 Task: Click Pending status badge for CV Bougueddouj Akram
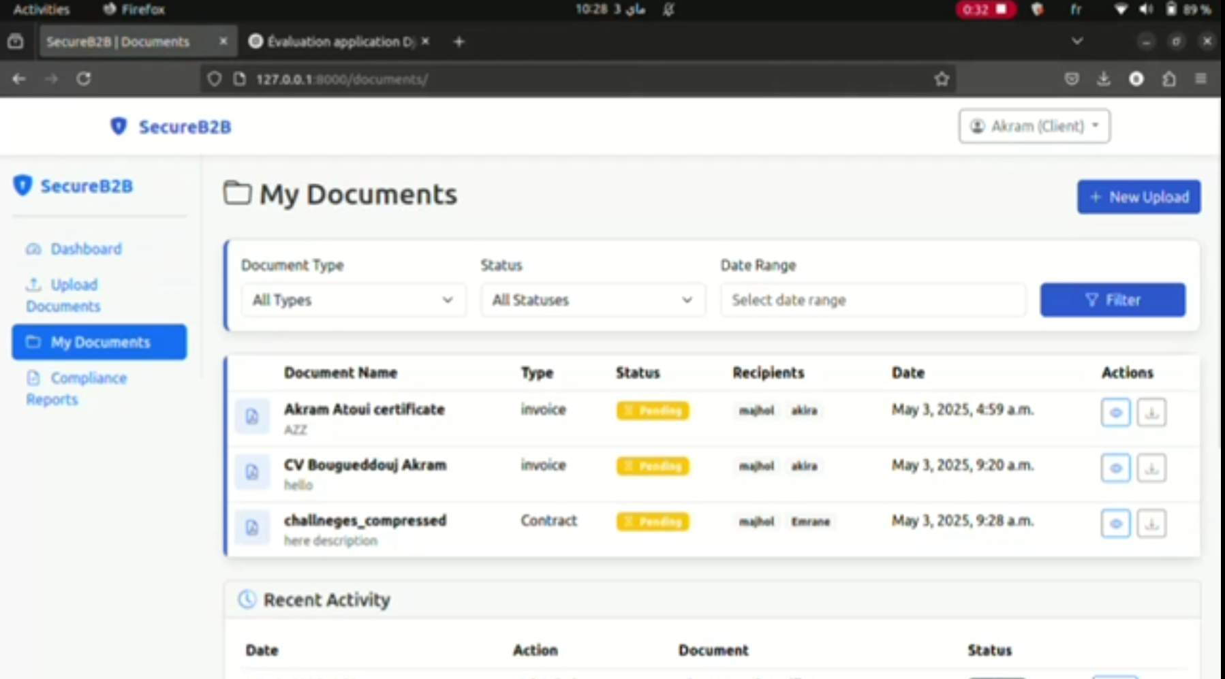[653, 466]
